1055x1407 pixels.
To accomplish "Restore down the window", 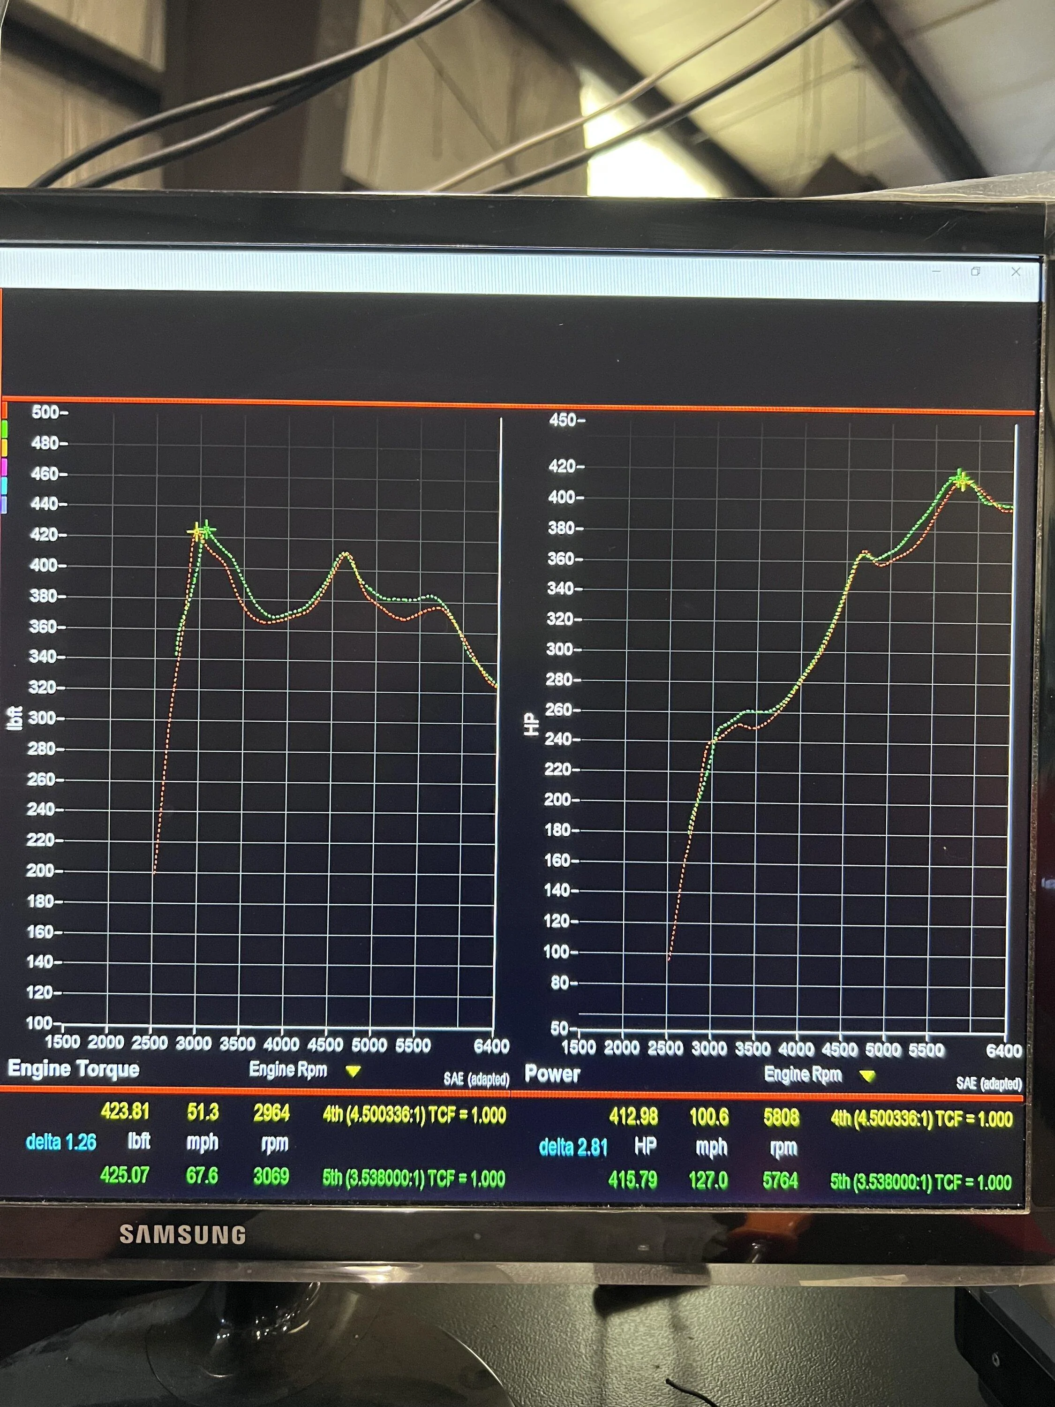I will (x=975, y=272).
